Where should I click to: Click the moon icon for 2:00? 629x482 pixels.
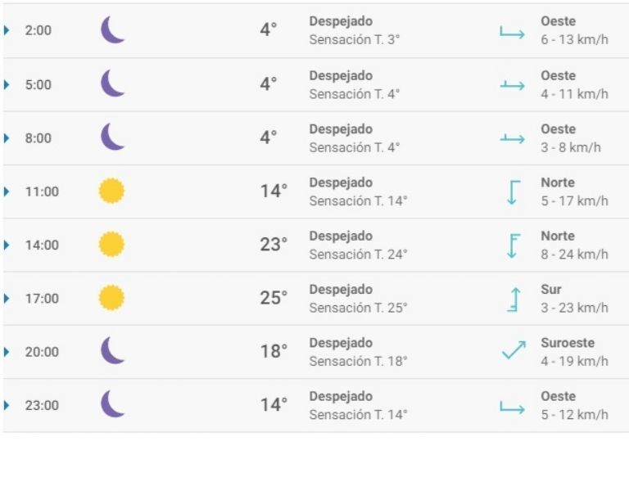[112, 30]
